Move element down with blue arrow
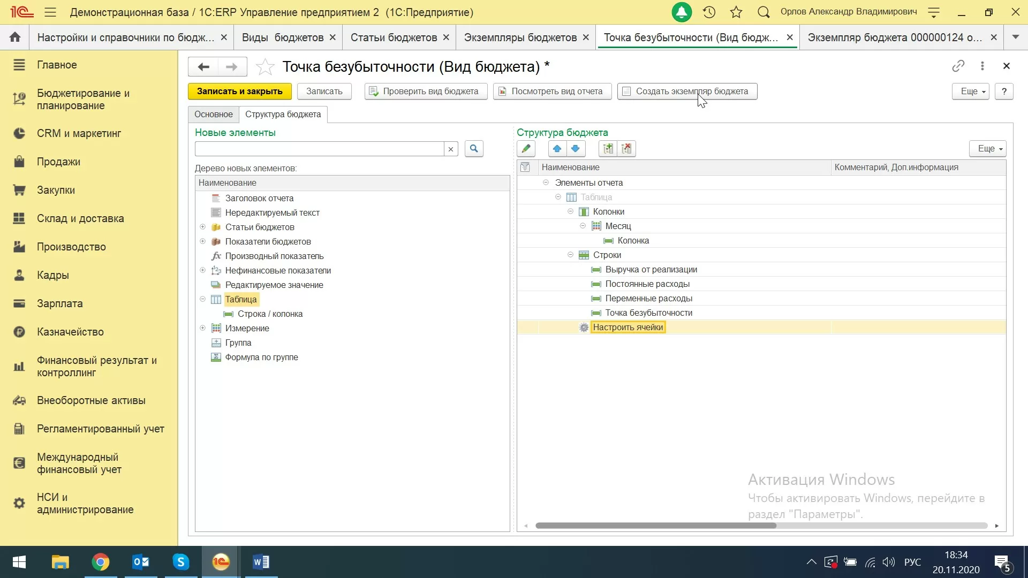 (575, 149)
